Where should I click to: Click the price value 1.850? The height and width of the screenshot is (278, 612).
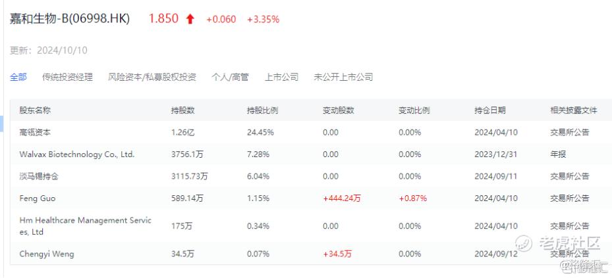coord(163,18)
